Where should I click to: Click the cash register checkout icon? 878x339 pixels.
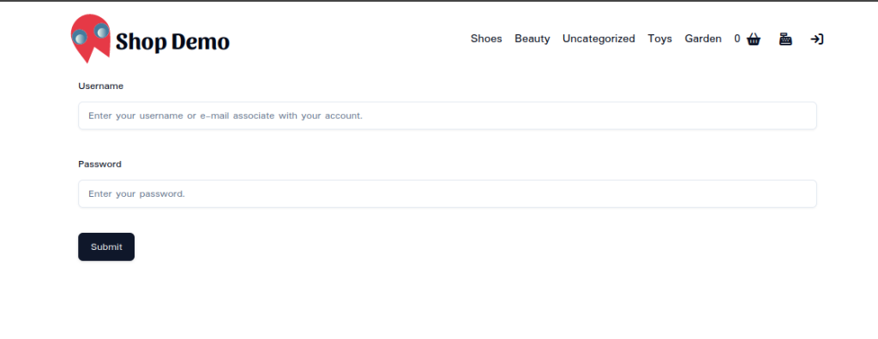[x=785, y=39]
